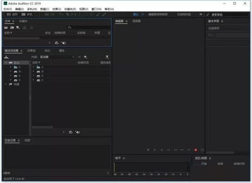This screenshot has width=252, height=183.
Task: Toggle Auto-play speaker in Media Browser panel
Action: point(77,132)
